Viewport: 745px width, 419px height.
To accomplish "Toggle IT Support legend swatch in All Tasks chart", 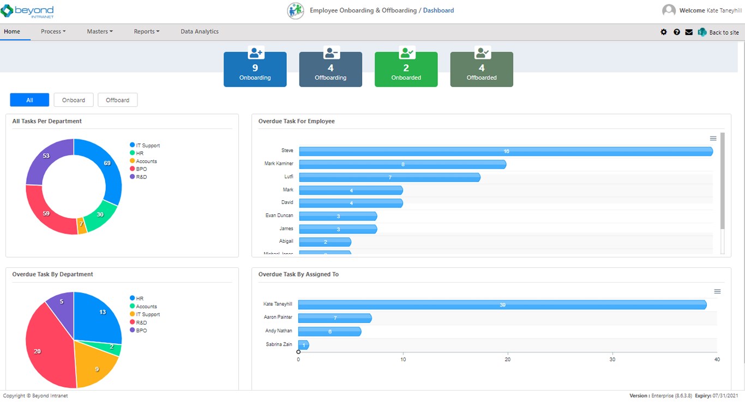I will 133,145.
